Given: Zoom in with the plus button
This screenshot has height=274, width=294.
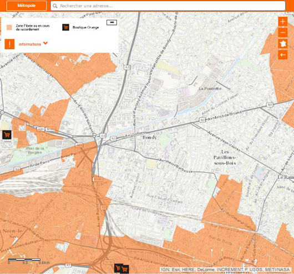Looking at the screenshot, I should [x=282, y=22].
